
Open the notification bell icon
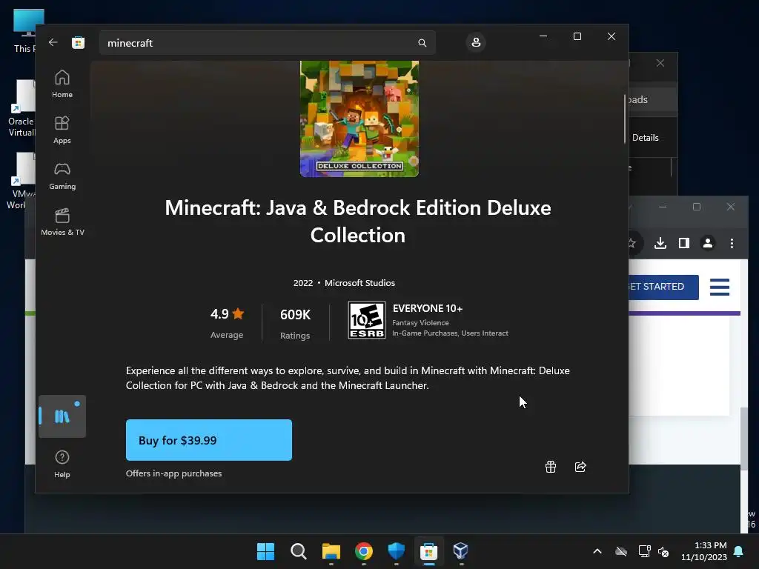tap(739, 551)
